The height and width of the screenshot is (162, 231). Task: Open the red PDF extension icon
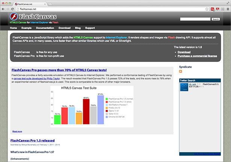pyautogui.click(x=213, y=9)
